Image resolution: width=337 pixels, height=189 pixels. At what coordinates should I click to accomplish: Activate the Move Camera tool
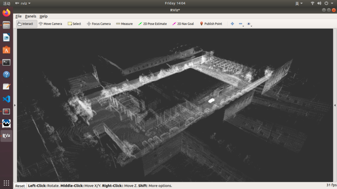point(50,24)
